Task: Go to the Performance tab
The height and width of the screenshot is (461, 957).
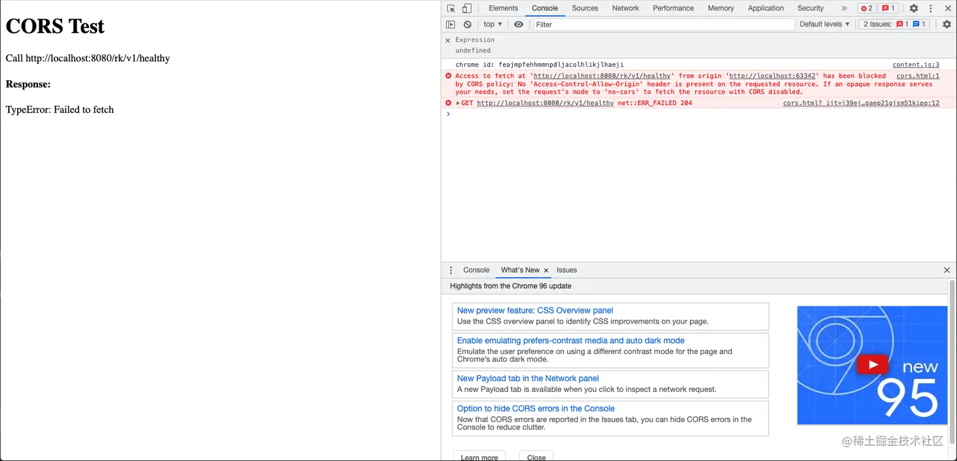Action: tap(673, 8)
